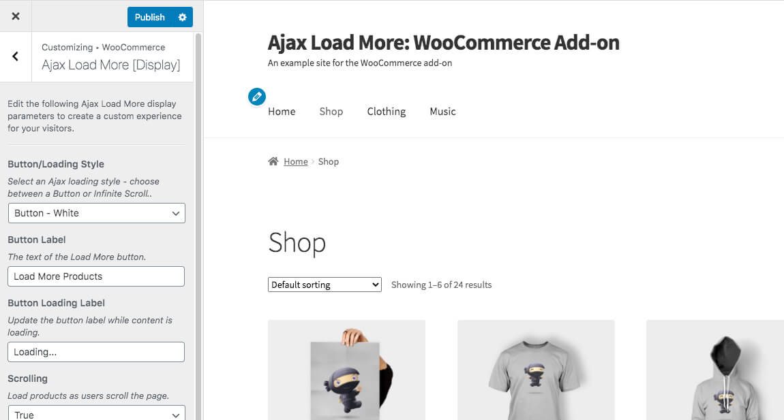The width and height of the screenshot is (784, 420).
Task: Click the Button Label text field
Action: [x=96, y=276]
